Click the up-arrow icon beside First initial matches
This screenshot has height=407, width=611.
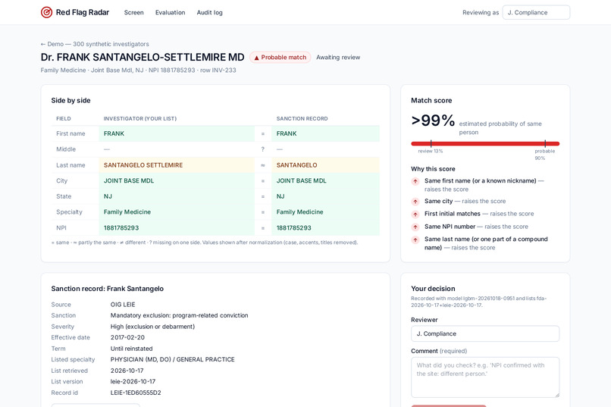(x=415, y=214)
